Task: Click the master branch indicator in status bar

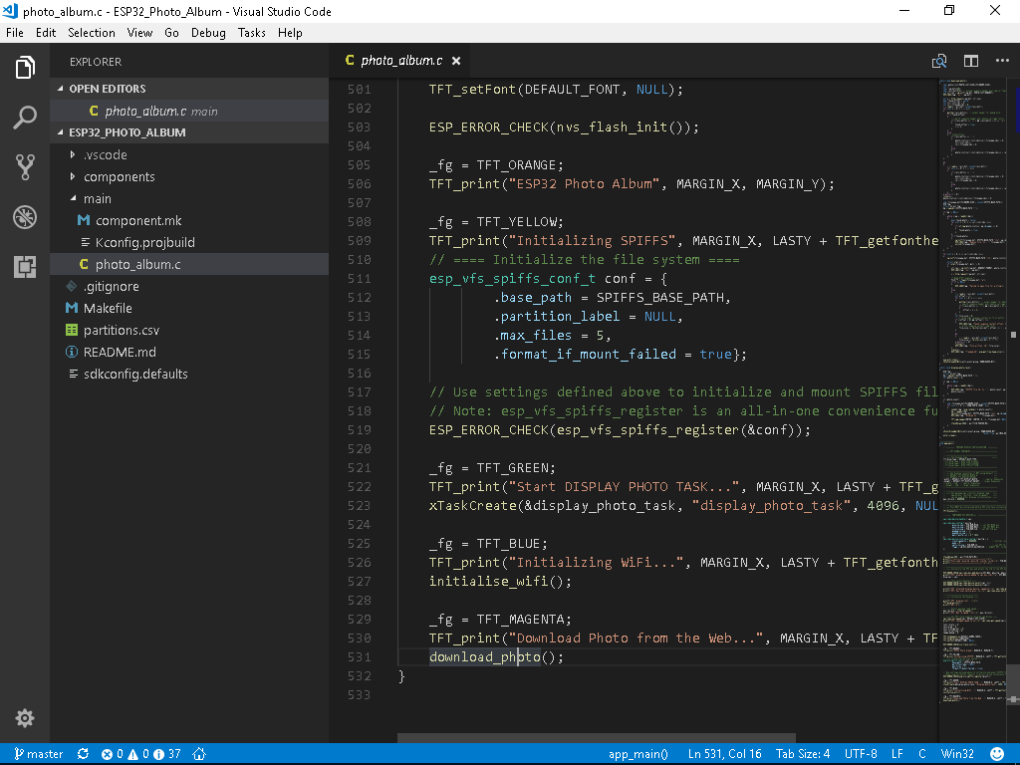Action: pos(39,754)
